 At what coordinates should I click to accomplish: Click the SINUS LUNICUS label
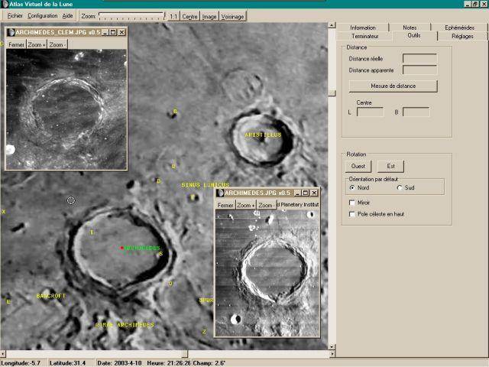click(206, 185)
